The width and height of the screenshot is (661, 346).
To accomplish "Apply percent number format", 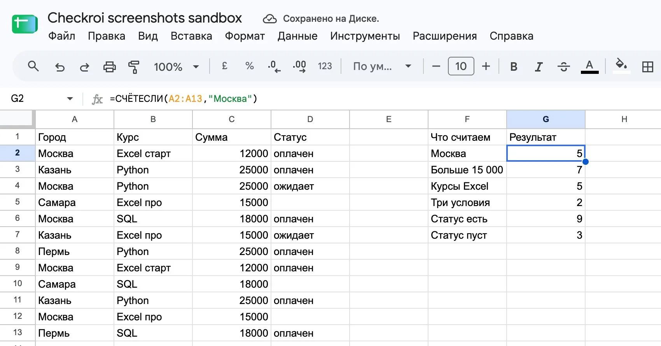I will pyautogui.click(x=250, y=66).
